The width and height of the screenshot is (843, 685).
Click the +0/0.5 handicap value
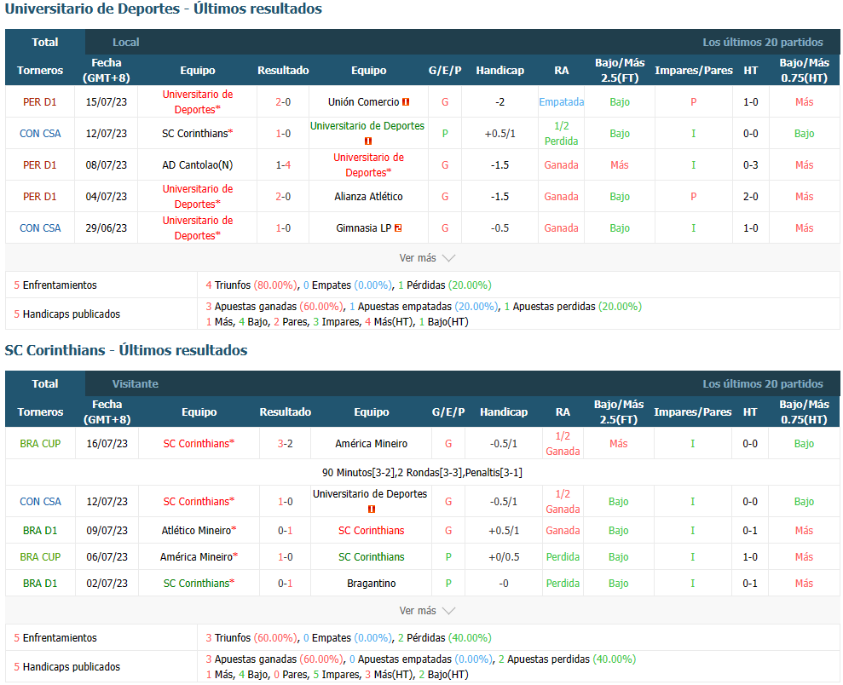point(504,557)
